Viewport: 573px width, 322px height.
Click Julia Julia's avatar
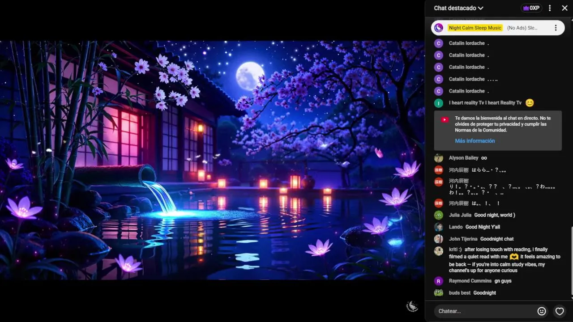tap(439, 215)
